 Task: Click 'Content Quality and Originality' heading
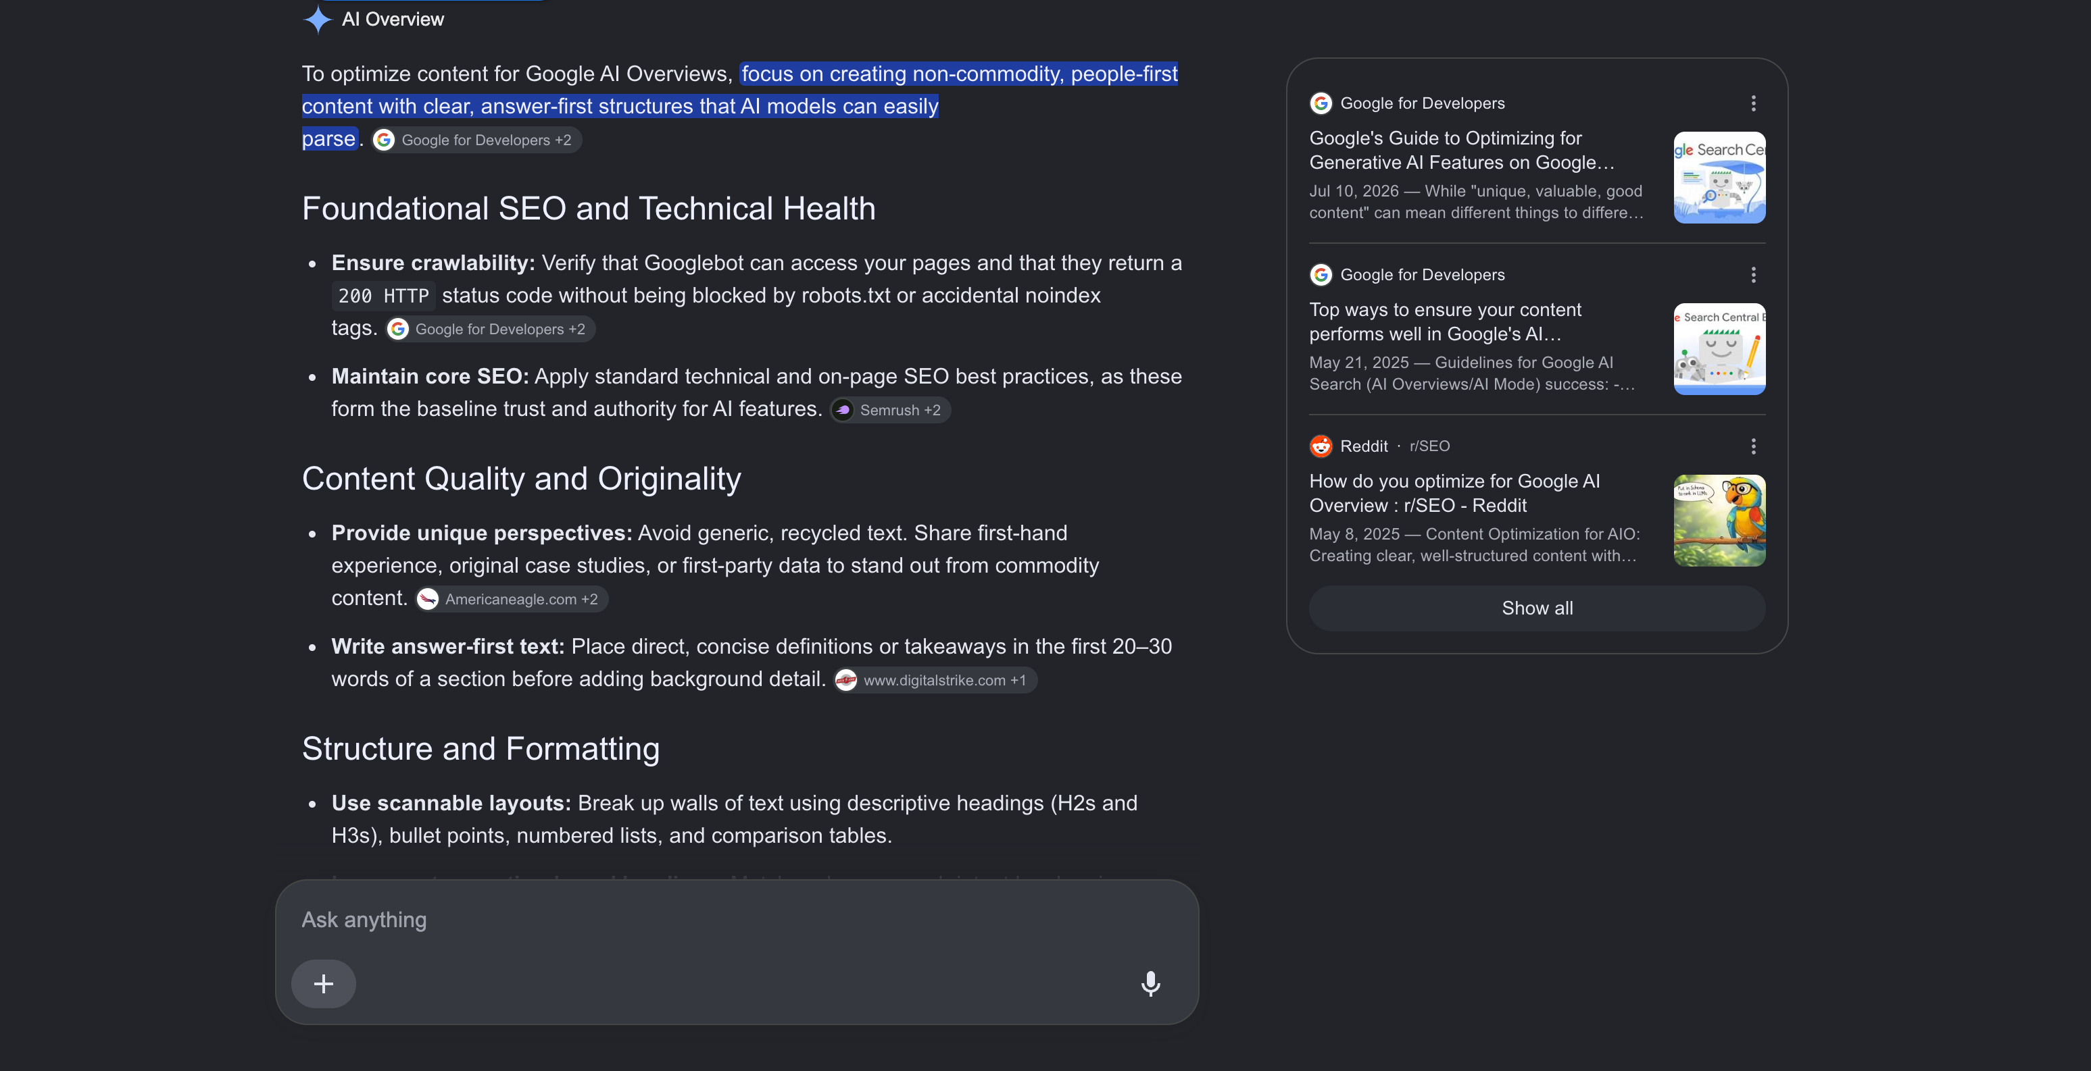(x=521, y=479)
